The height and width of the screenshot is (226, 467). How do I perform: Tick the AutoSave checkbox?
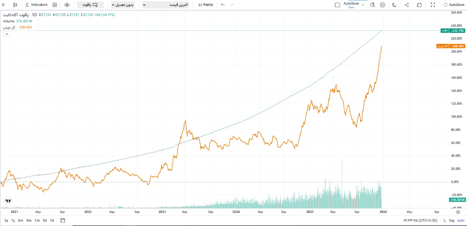(445, 5)
